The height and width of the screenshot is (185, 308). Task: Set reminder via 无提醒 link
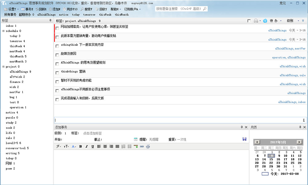154,139
